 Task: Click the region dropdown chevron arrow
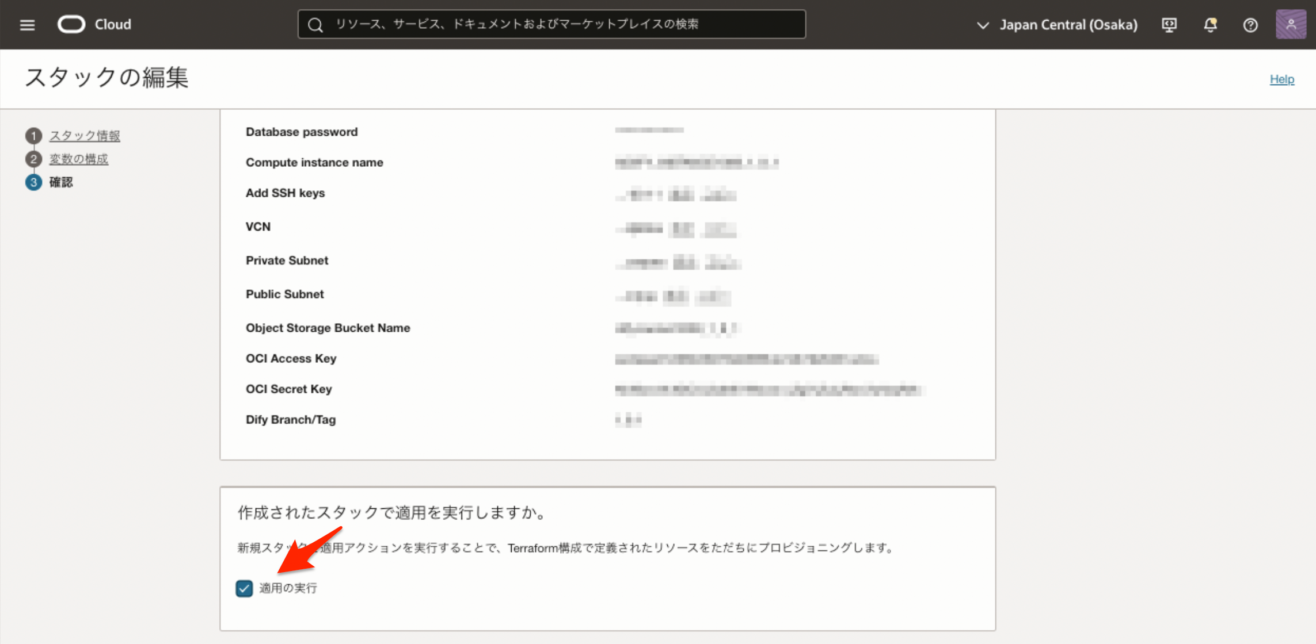(983, 25)
